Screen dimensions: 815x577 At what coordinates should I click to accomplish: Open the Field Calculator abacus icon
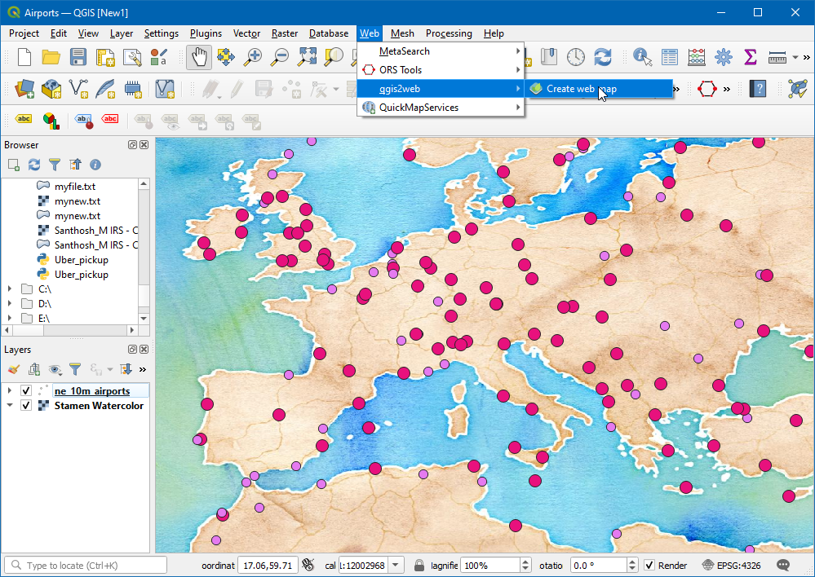click(x=697, y=57)
